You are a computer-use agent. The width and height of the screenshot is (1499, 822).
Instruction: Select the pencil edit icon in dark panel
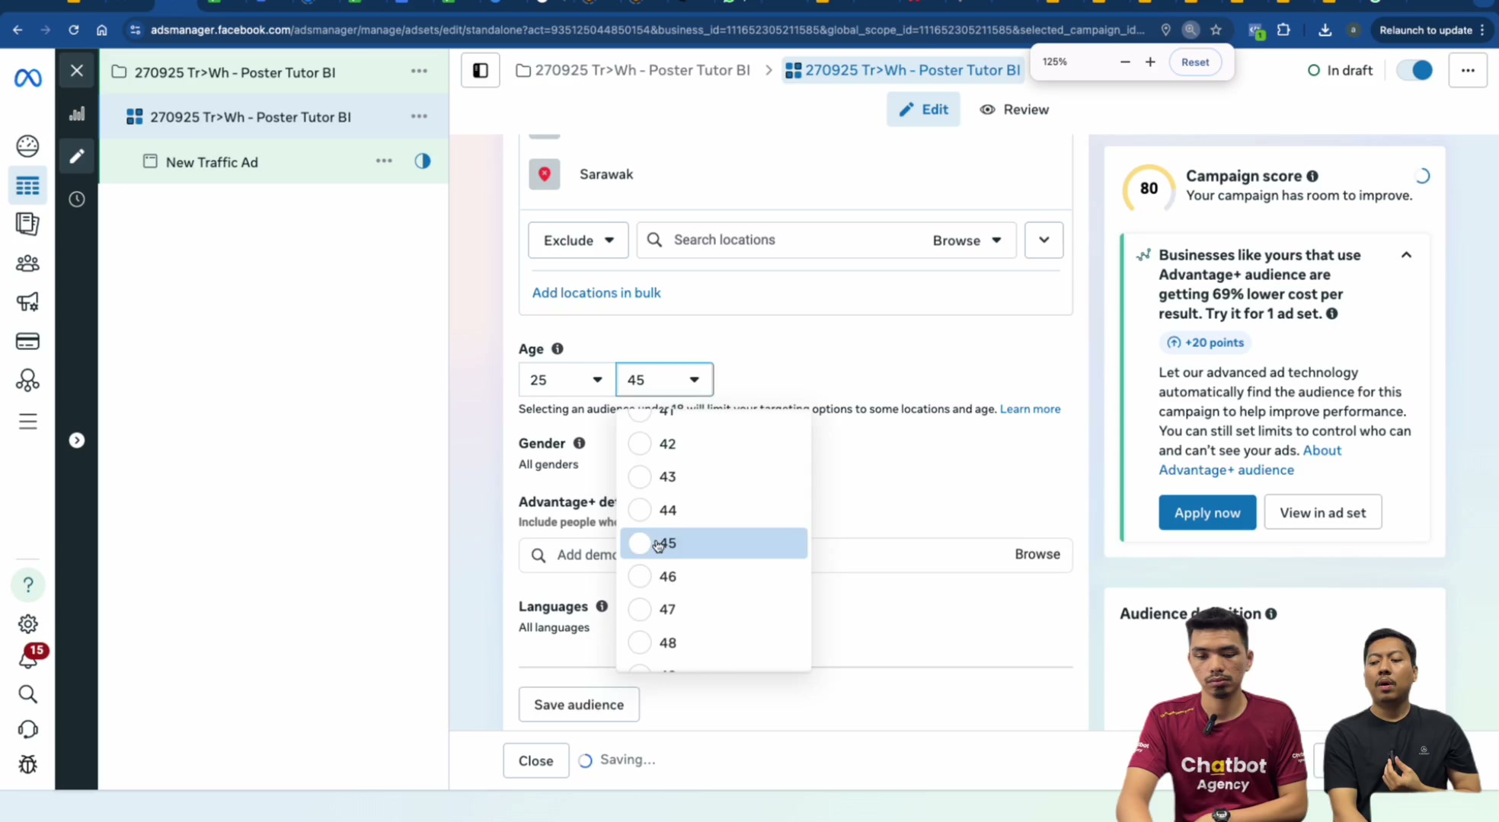tap(77, 156)
